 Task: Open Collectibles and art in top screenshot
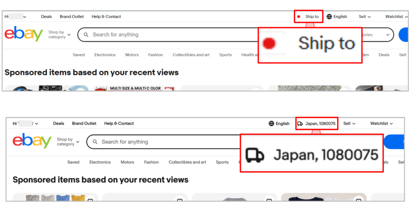click(x=191, y=55)
